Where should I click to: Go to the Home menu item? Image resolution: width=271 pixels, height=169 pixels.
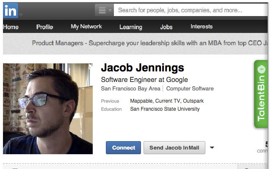point(11,27)
